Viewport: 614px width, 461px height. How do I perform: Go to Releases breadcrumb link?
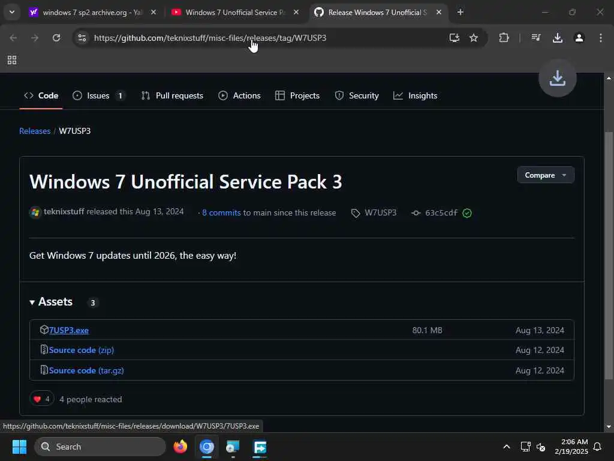coord(35,131)
